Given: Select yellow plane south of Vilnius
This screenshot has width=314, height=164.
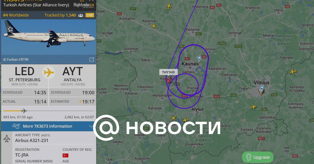Looking at the screenshot, I should tap(253, 107).
